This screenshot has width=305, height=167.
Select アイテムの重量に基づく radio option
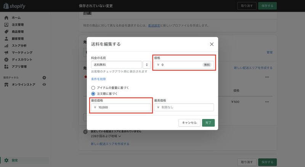click(93, 88)
